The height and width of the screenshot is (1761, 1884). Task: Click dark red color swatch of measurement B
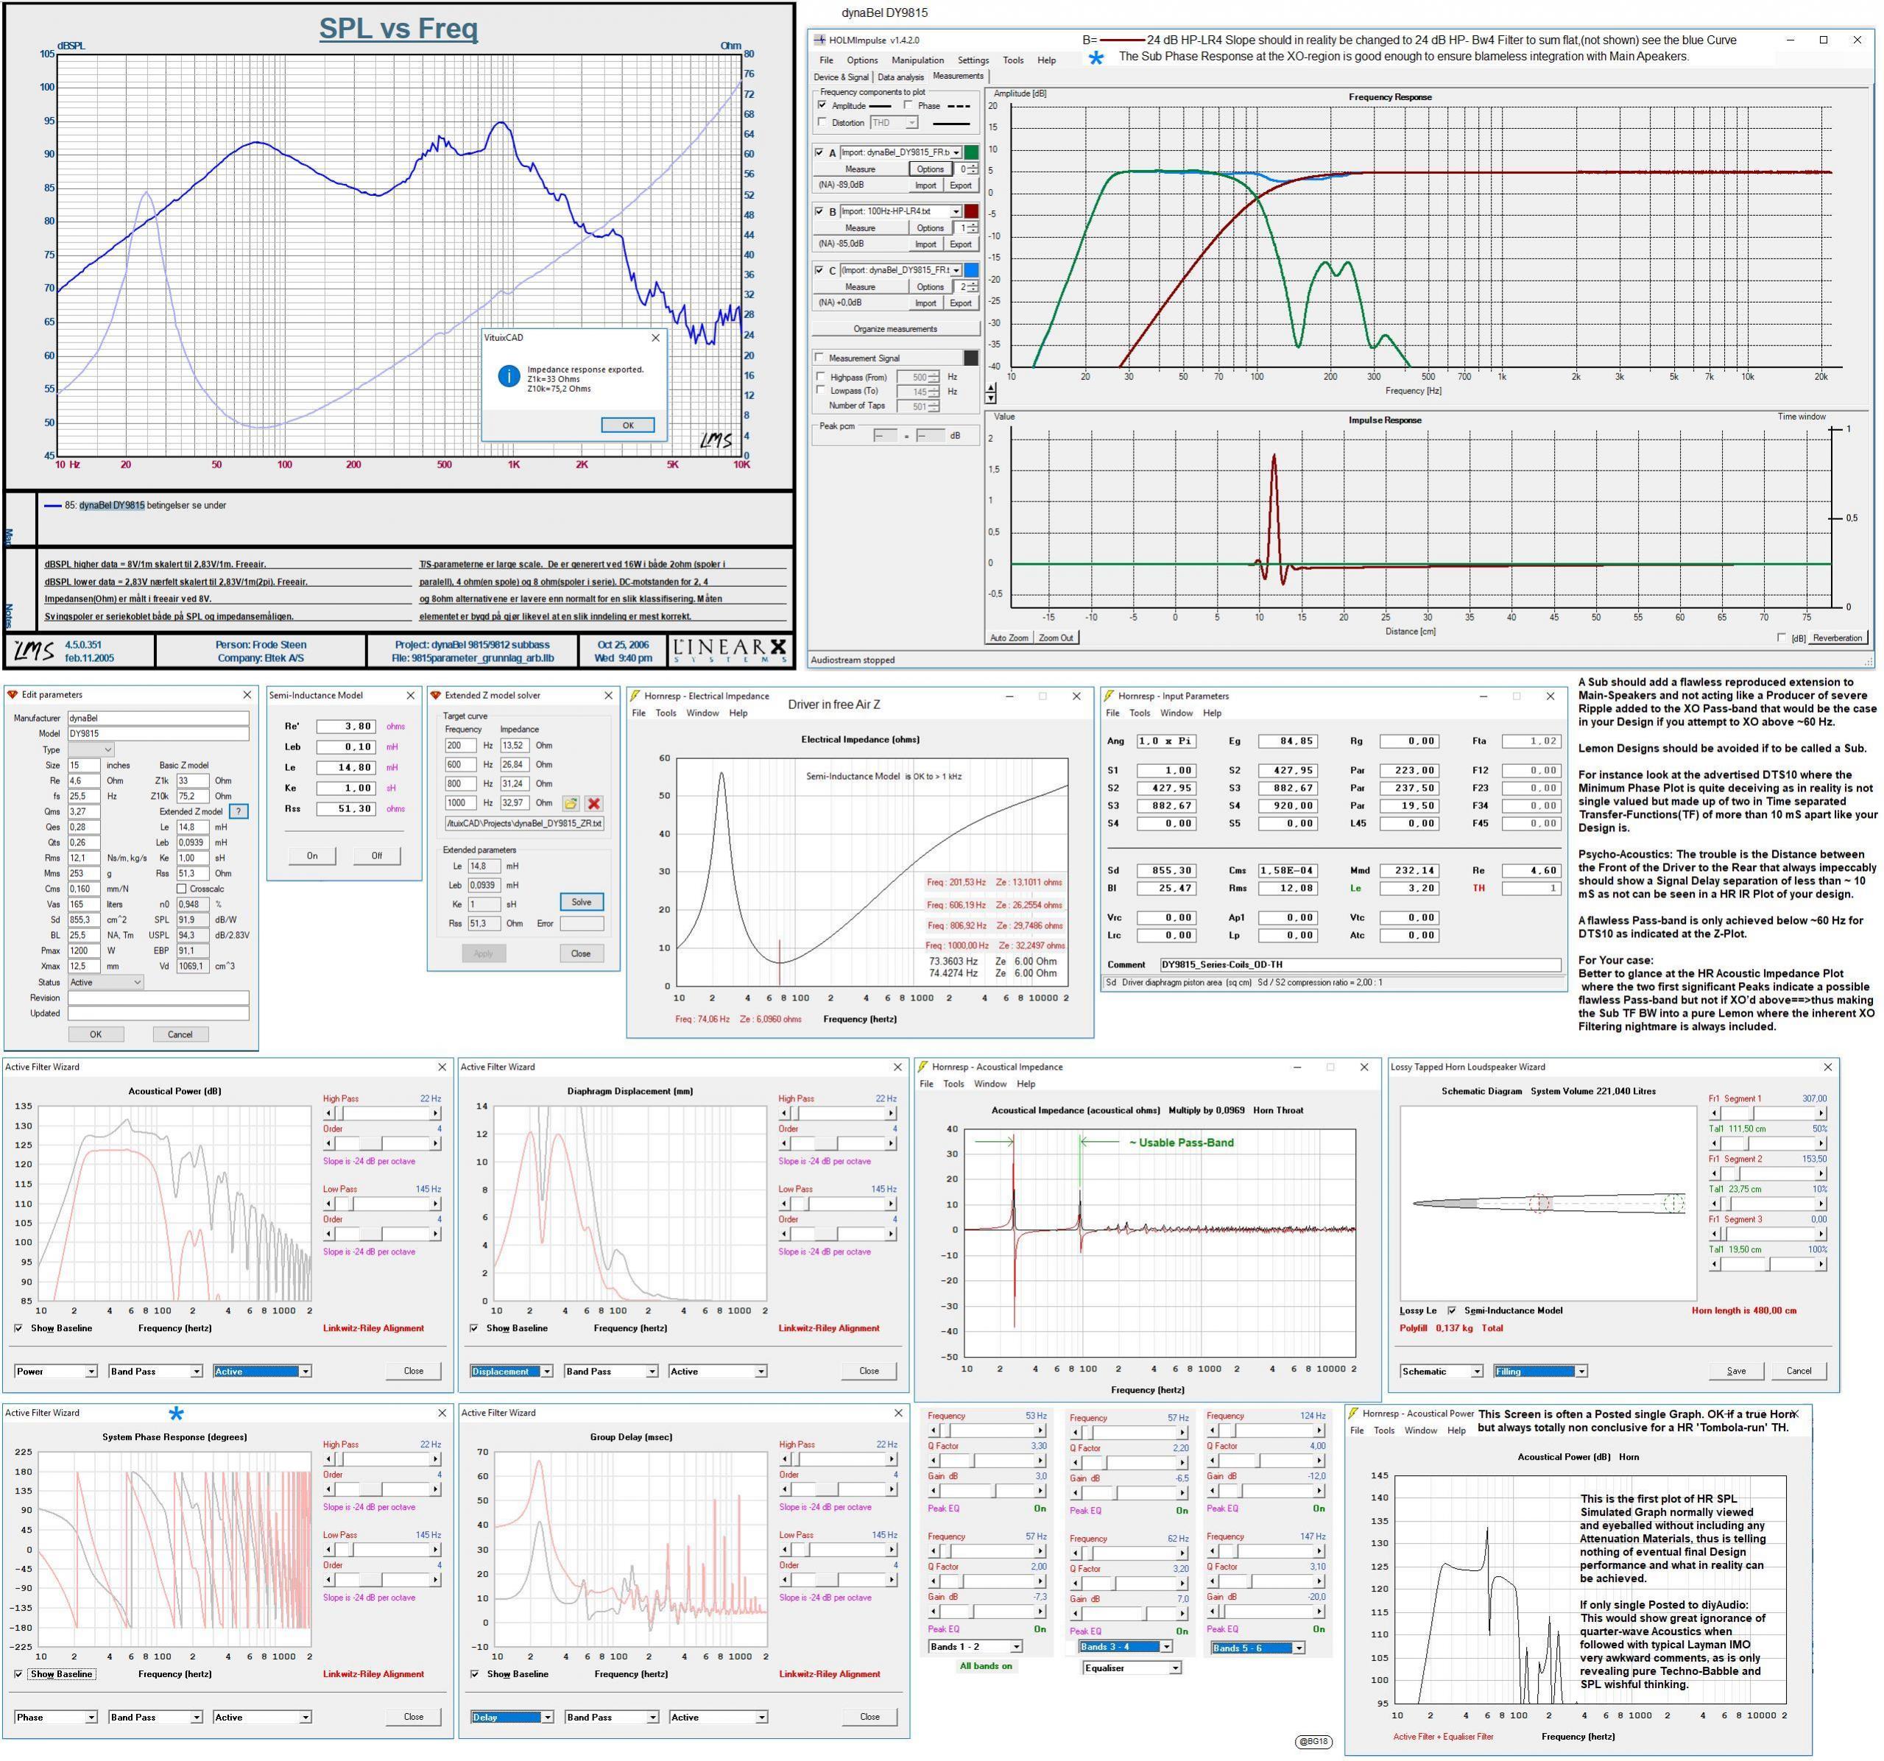pos(971,211)
